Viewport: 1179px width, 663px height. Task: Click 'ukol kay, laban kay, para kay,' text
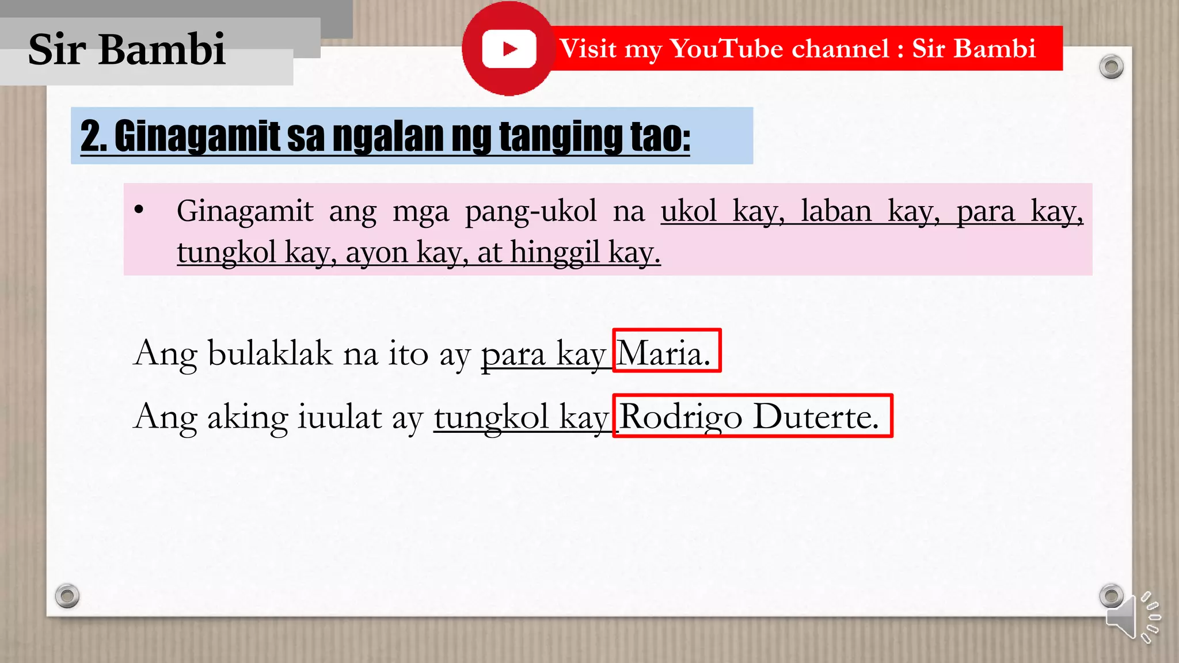pyautogui.click(x=872, y=211)
